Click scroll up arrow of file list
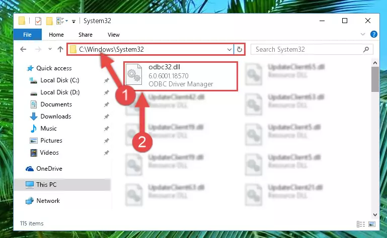This screenshot has width=387, height=238. (375, 63)
